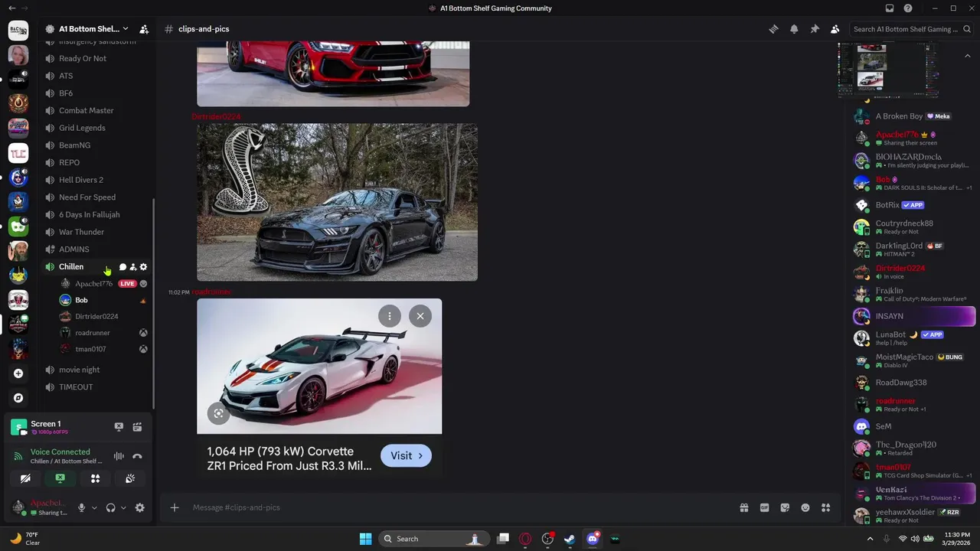Open RoadDawg338 member profile
The width and height of the screenshot is (980, 551).
click(x=914, y=383)
